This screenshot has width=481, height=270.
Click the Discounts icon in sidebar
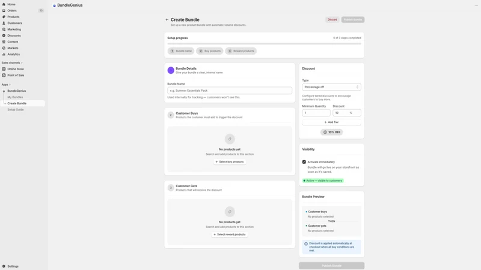point(4,35)
